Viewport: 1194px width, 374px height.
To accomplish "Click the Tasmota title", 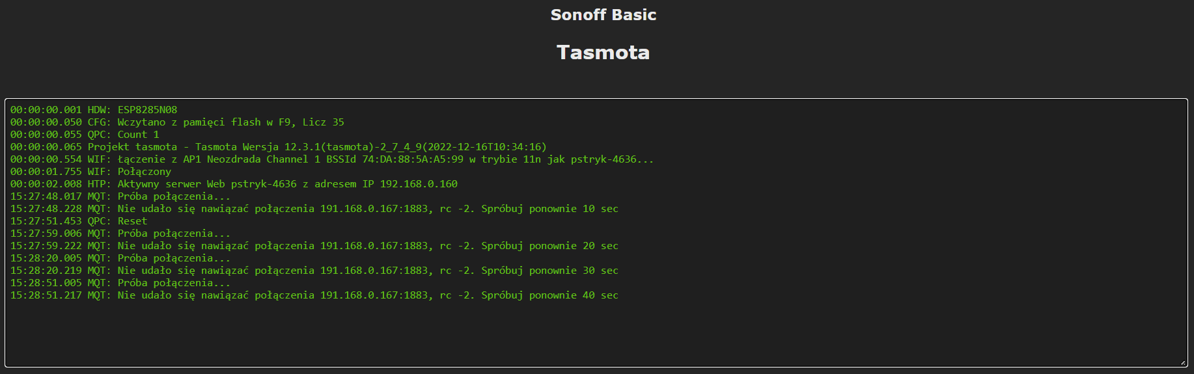I will (603, 52).
